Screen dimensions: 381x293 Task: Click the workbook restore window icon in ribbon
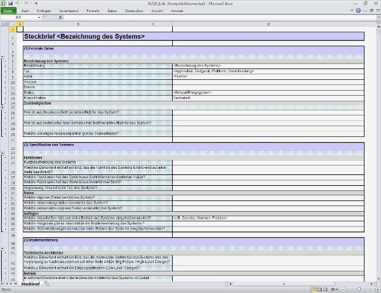click(371, 10)
